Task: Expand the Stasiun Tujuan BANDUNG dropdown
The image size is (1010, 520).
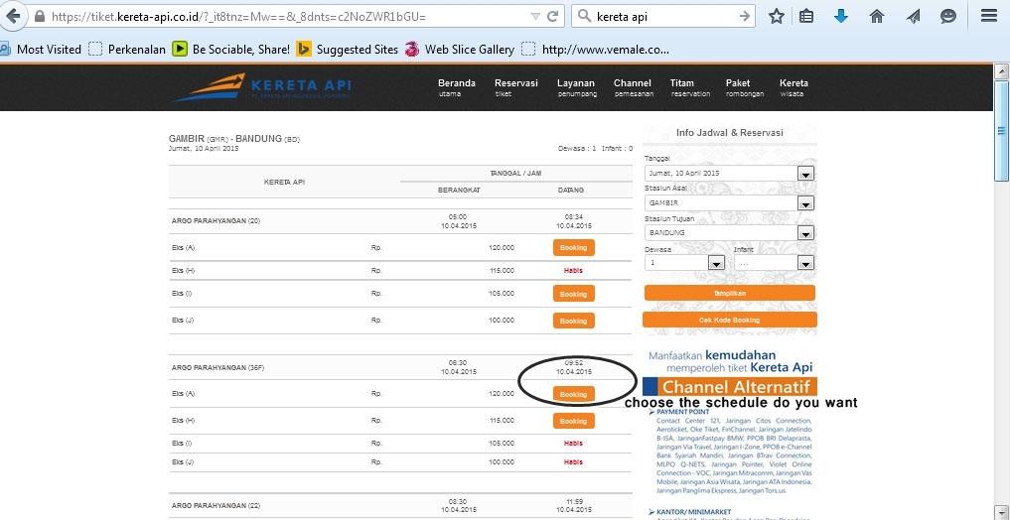Action: click(x=805, y=233)
